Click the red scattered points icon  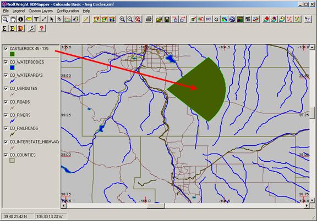point(289,19)
